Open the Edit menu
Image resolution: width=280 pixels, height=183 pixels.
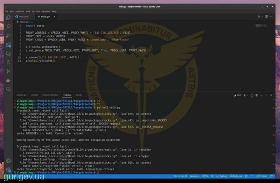pyautogui.click(x=12, y=12)
